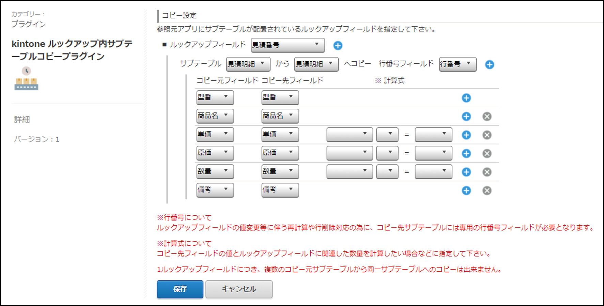Click the 保存 save button
The width and height of the screenshot is (604, 306).
[x=180, y=289]
